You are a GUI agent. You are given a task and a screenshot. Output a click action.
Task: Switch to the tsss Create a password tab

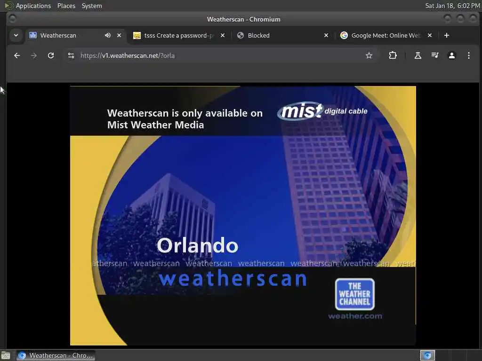tap(178, 35)
